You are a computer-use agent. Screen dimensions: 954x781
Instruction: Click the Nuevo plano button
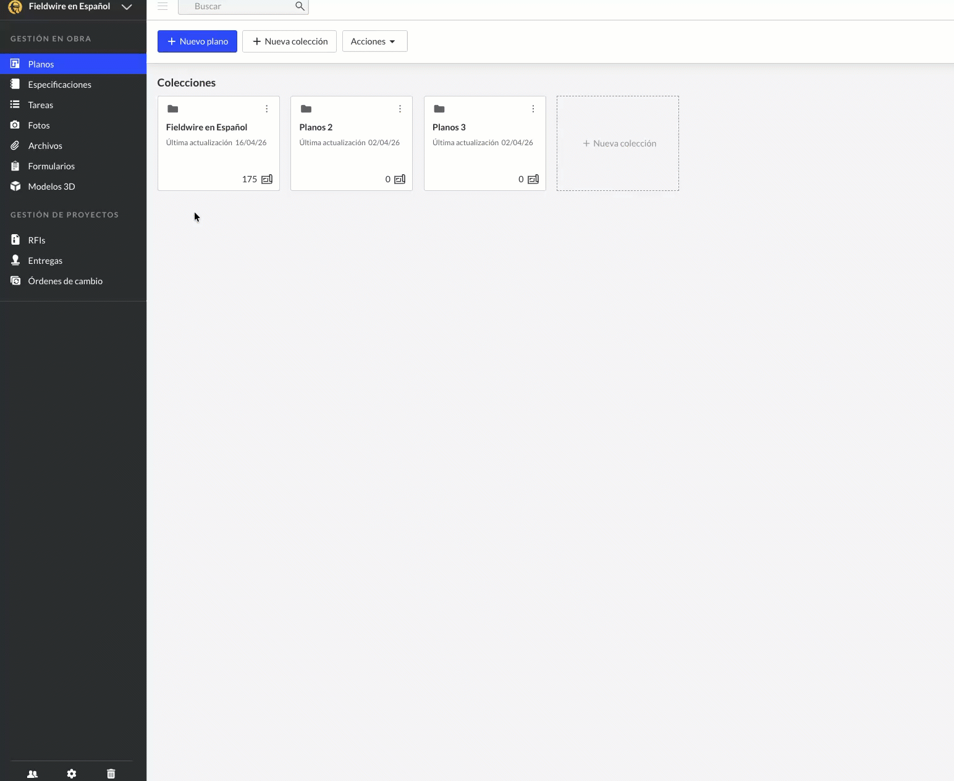tap(197, 41)
